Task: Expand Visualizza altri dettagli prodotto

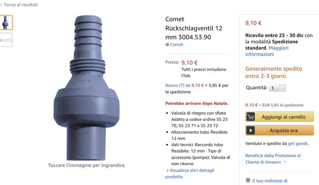Action: pos(190,173)
